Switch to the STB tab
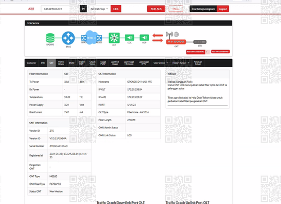 [x=43, y=63]
